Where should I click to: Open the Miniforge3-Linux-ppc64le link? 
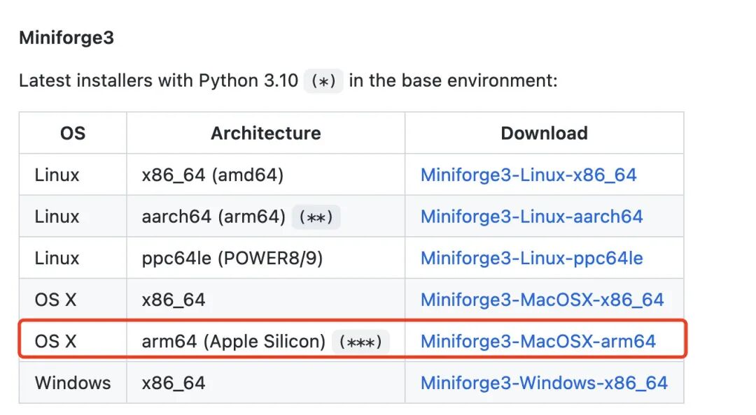pos(531,258)
